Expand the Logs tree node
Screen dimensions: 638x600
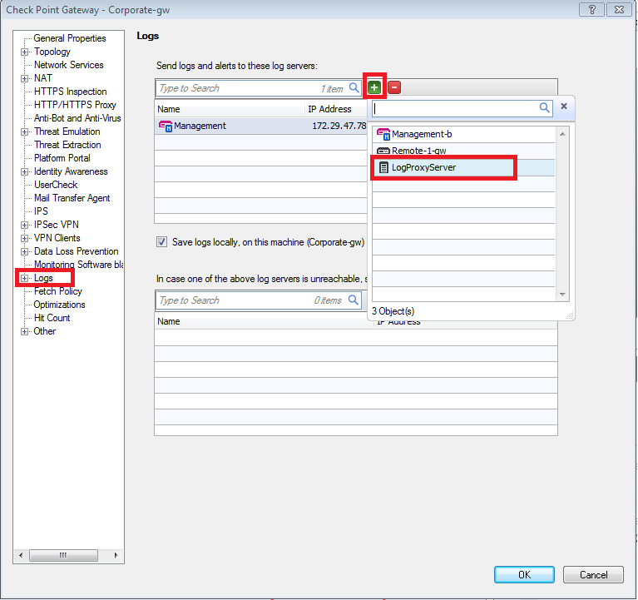click(x=24, y=279)
